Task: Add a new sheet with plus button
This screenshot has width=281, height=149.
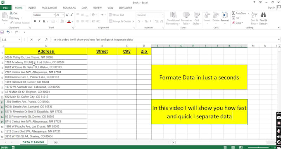Action: (56, 142)
